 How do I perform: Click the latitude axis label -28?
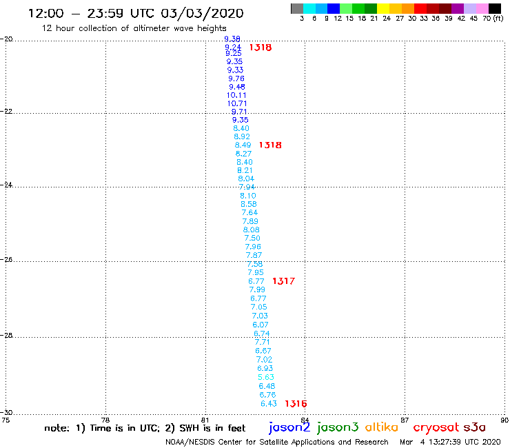click(6, 336)
